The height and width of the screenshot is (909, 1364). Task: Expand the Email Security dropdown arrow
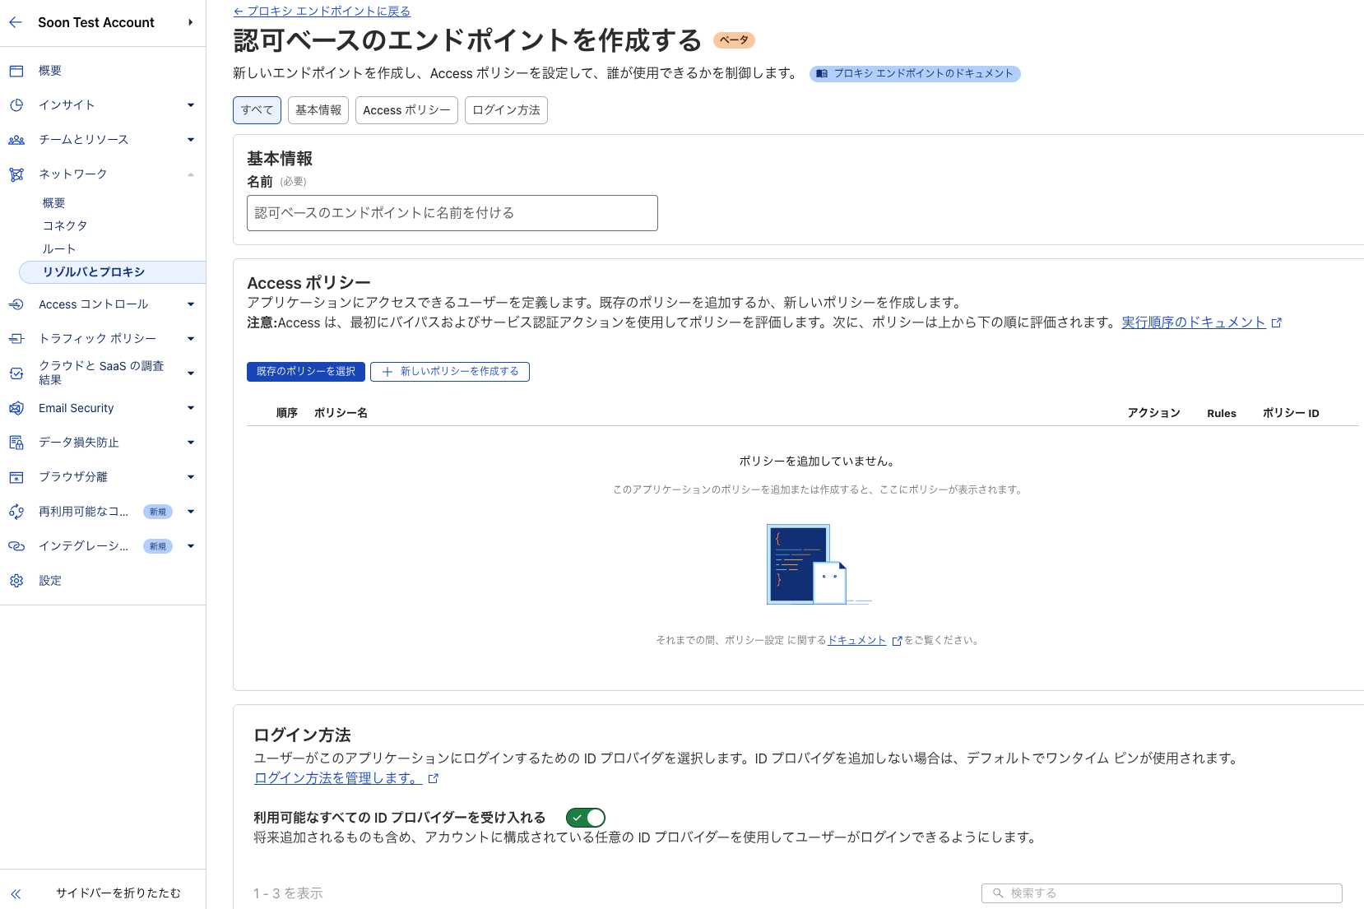[191, 408]
